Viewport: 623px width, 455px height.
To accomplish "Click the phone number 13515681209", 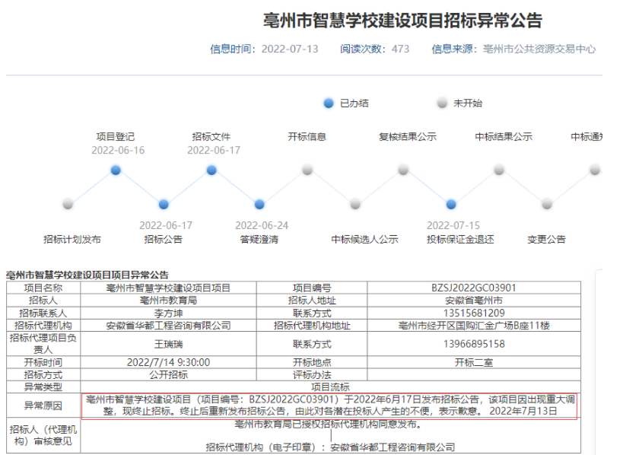I will point(473,313).
